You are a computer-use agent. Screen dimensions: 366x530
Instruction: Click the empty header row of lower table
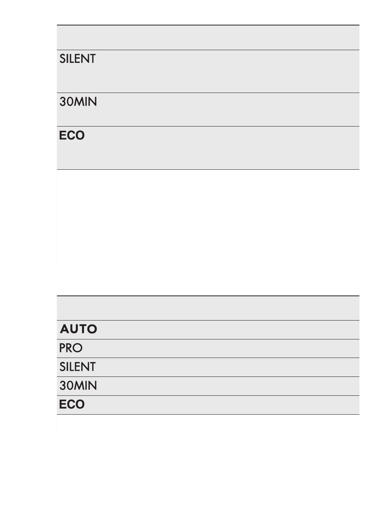tap(208, 308)
